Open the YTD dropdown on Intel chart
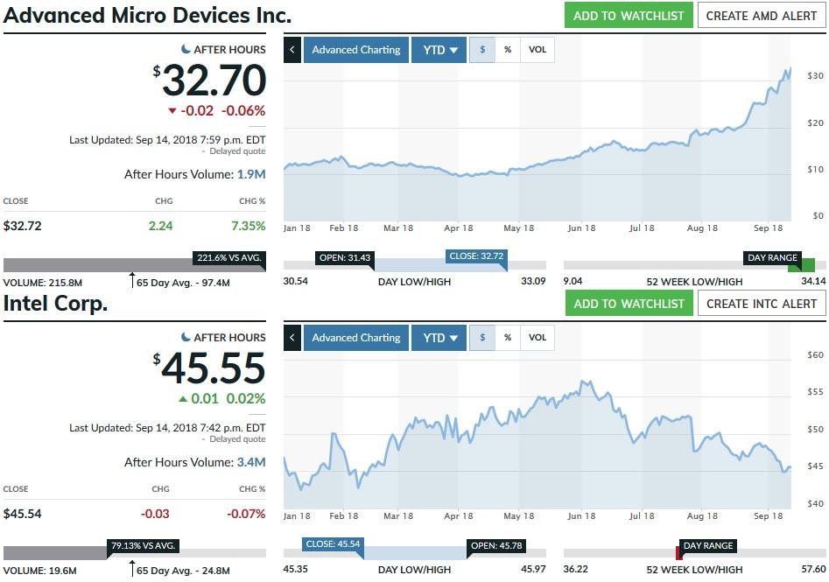The image size is (829, 582). coord(439,337)
